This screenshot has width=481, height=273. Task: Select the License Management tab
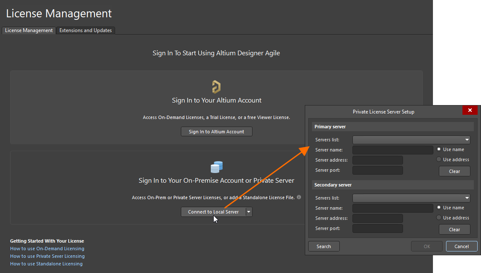[x=29, y=30]
